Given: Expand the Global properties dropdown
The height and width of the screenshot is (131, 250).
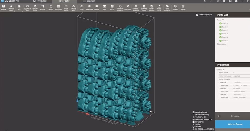Looking at the screenshot, I should [224, 69].
